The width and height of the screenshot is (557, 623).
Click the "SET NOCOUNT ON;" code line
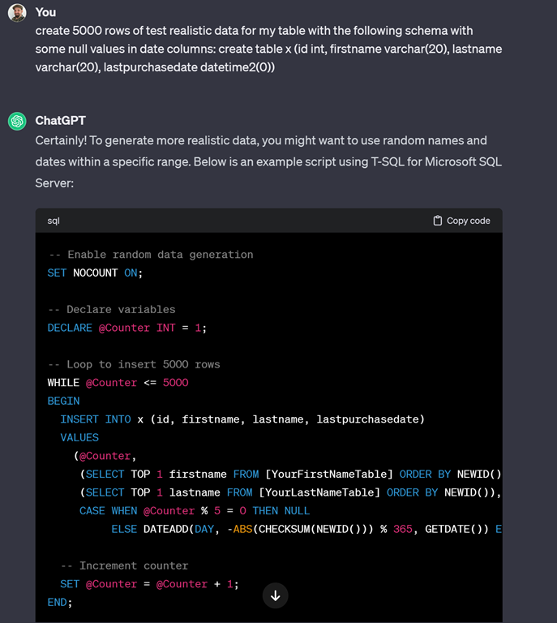(95, 273)
